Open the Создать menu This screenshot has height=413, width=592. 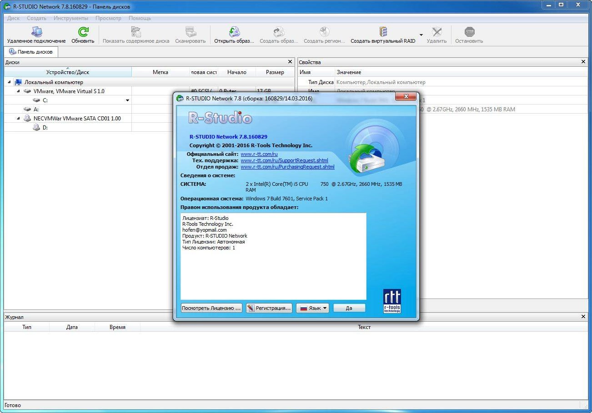[36, 18]
